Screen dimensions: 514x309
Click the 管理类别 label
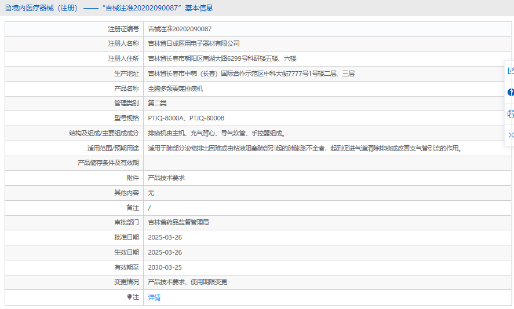(x=126, y=103)
